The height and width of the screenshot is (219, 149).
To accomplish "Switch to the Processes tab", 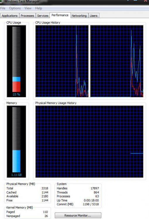I will tap(27, 16).
